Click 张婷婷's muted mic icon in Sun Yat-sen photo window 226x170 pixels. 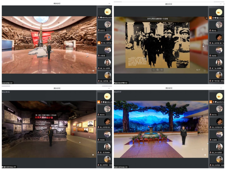(210, 68)
